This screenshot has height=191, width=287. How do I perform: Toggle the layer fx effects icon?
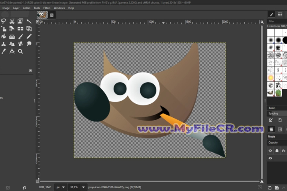tap(283, 150)
